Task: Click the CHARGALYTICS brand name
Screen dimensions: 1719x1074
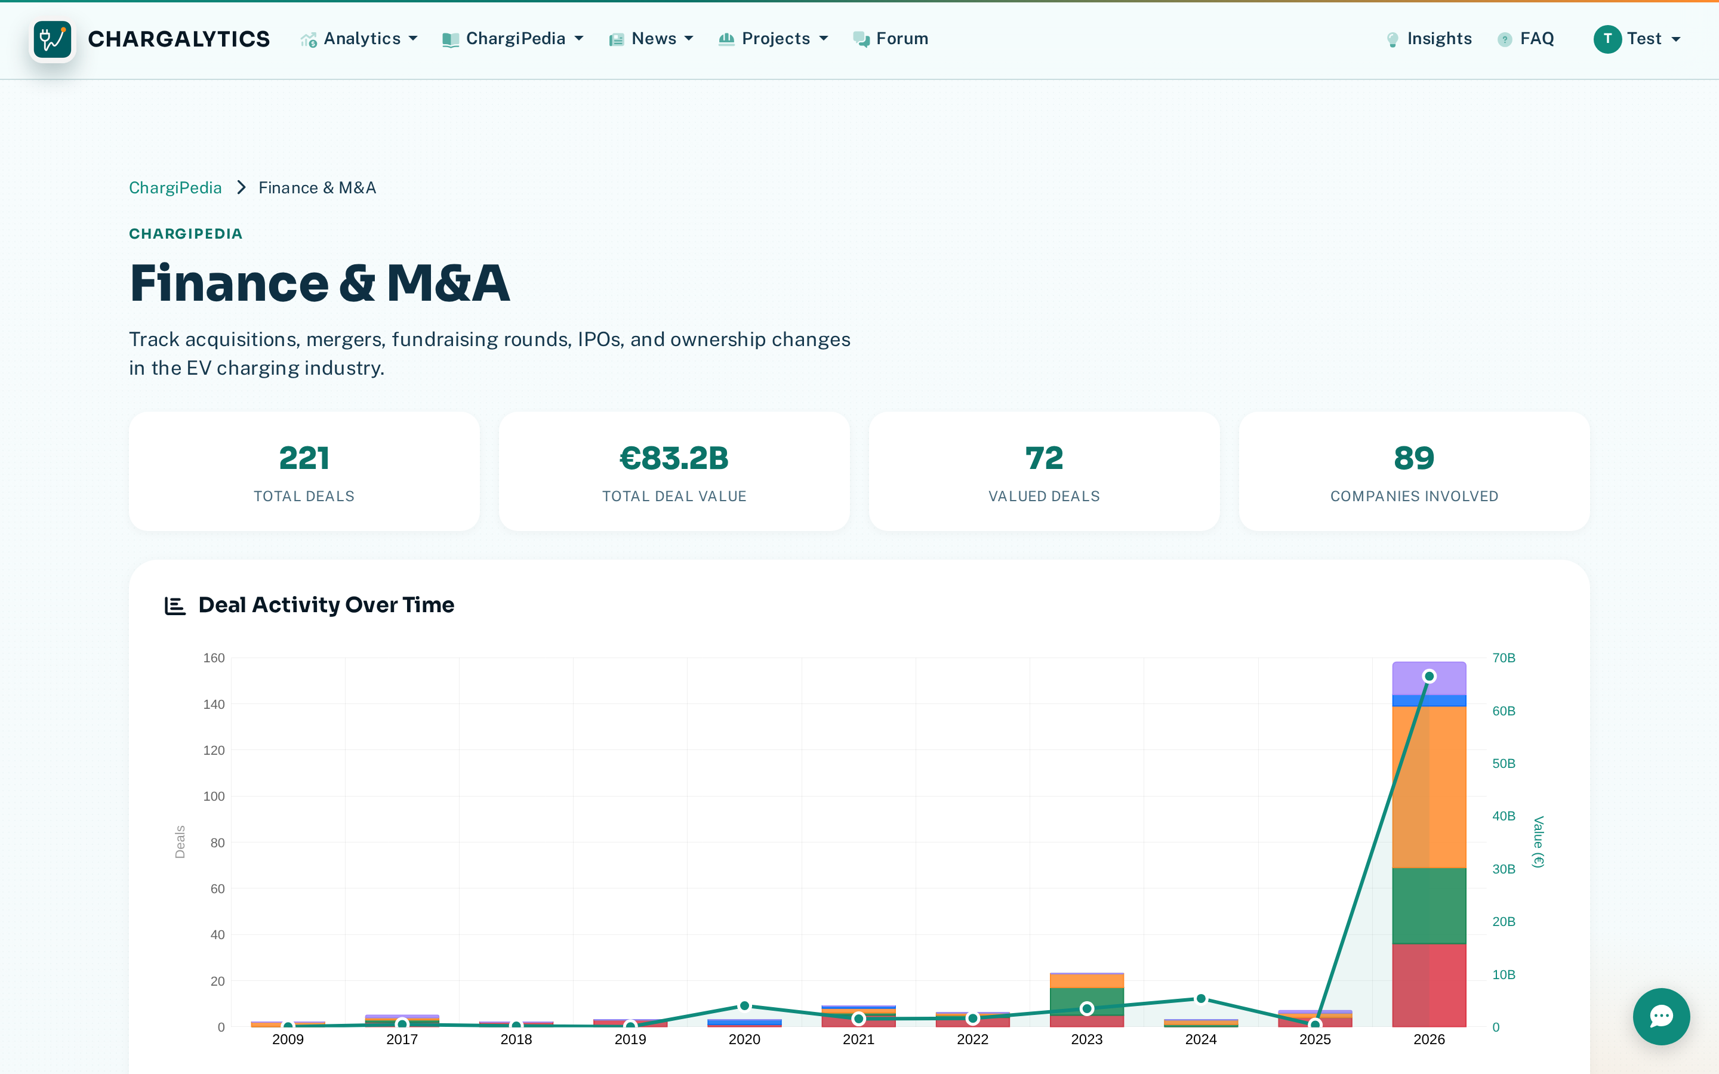Action: click(x=179, y=39)
